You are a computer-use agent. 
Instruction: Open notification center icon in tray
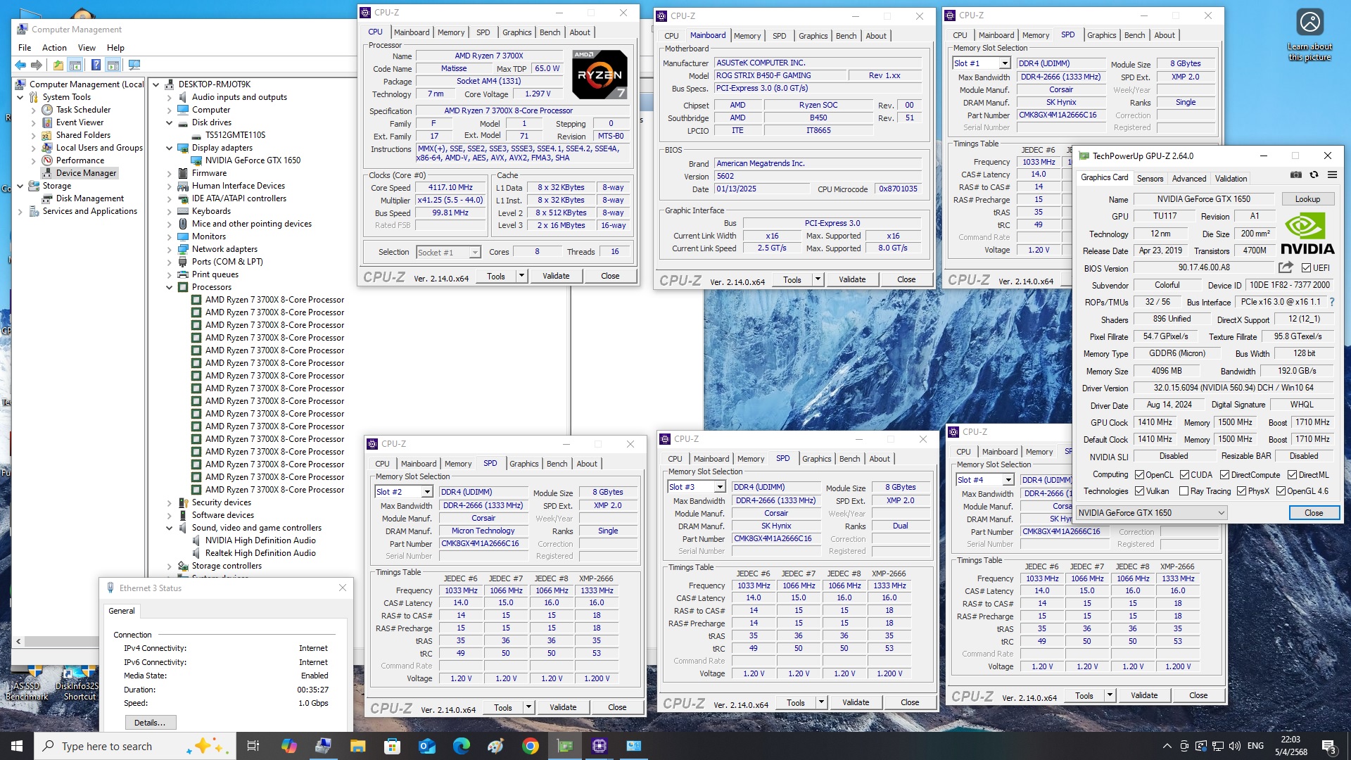tap(1328, 746)
